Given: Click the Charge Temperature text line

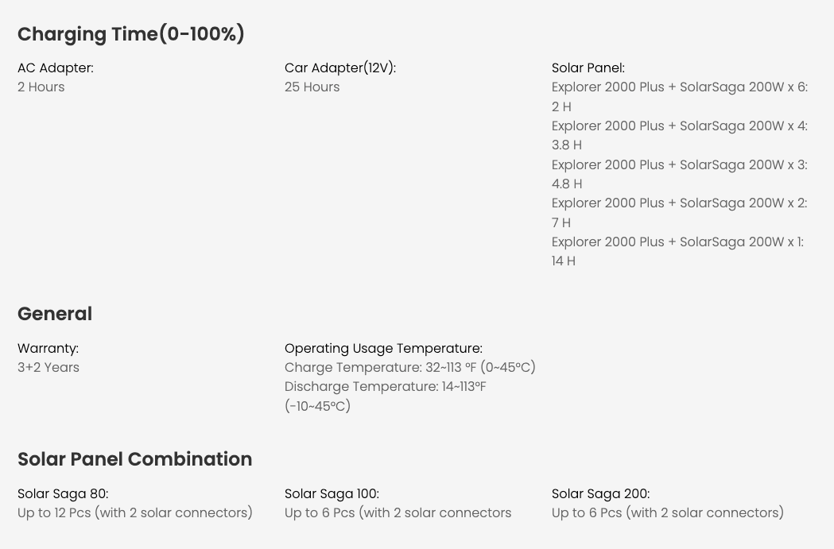Looking at the screenshot, I should pos(410,368).
